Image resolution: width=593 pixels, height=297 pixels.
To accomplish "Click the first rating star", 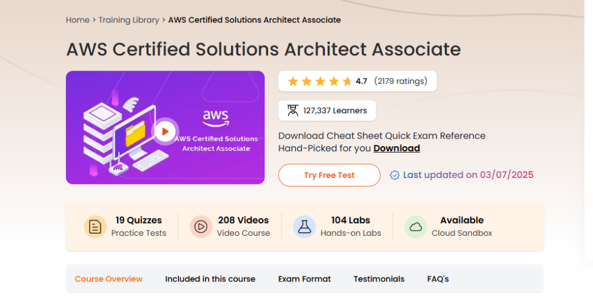I will 292,81.
